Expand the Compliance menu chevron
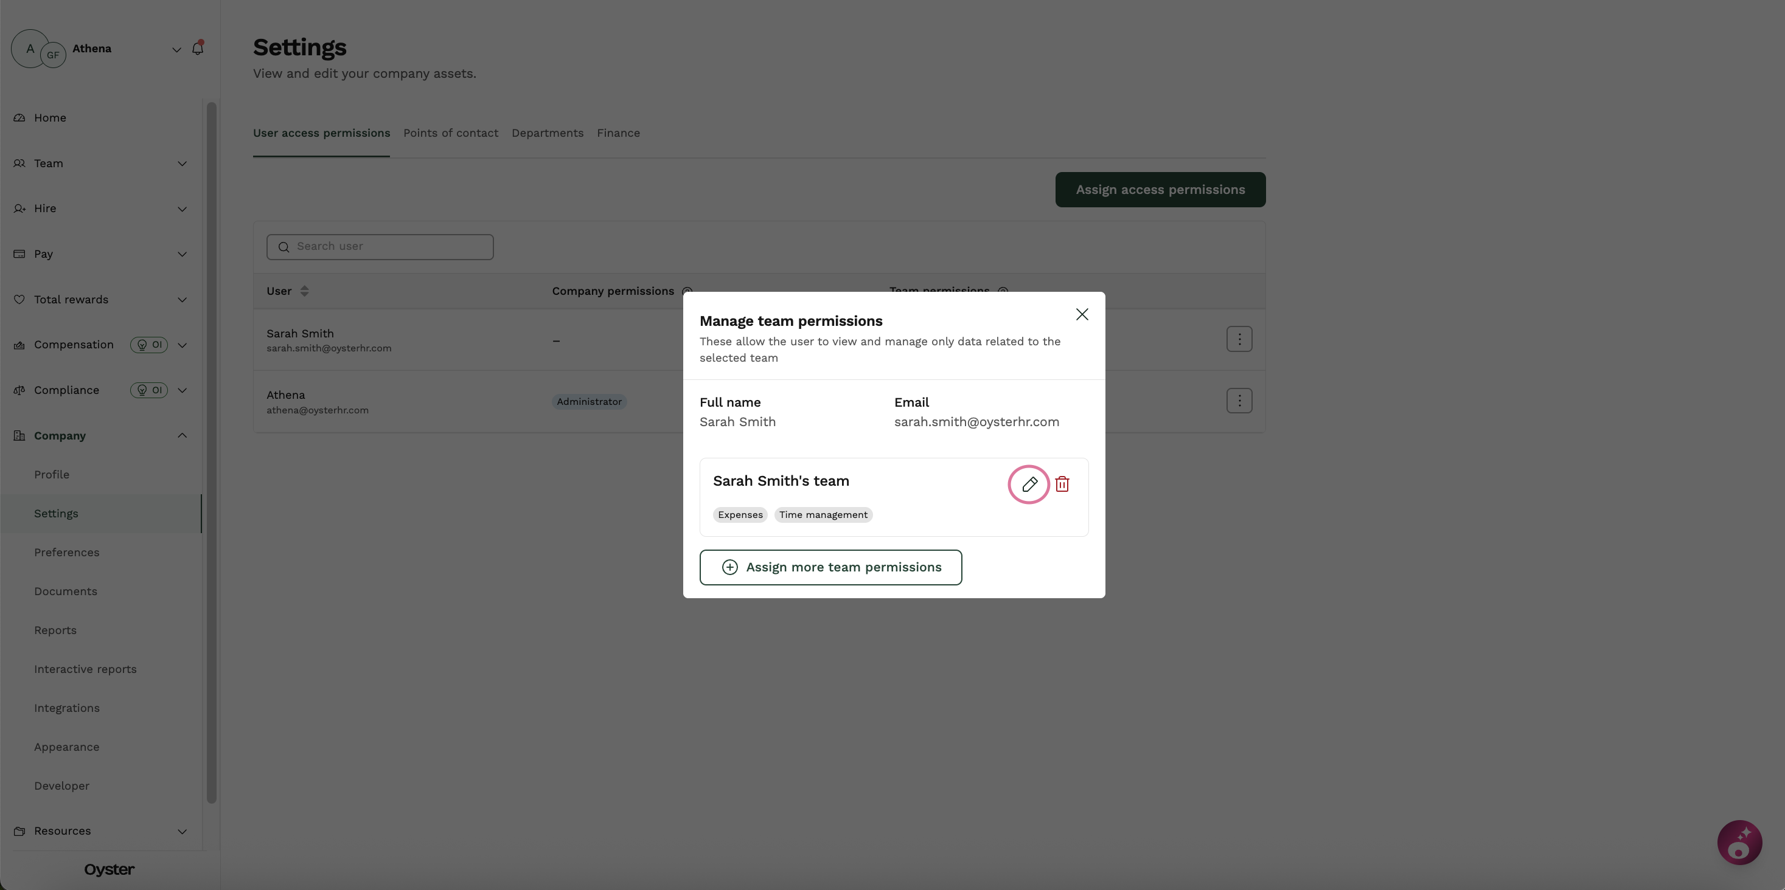 click(183, 390)
